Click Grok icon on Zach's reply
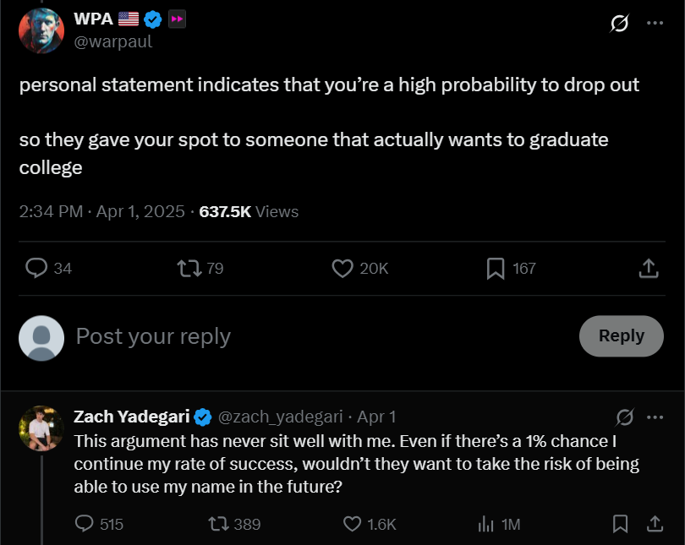 pyautogui.click(x=625, y=417)
